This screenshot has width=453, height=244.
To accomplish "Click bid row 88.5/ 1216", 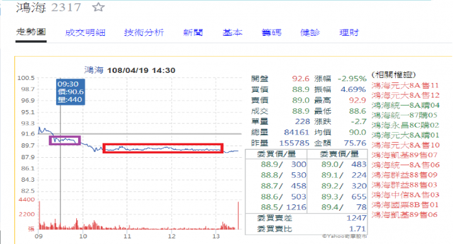I will coord(283,207).
